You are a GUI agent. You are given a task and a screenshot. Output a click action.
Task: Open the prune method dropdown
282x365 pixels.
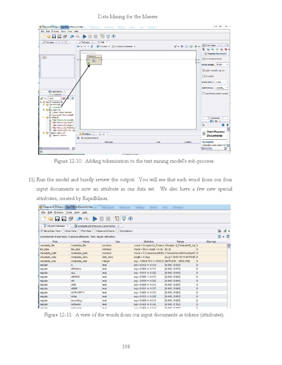tap(222, 82)
